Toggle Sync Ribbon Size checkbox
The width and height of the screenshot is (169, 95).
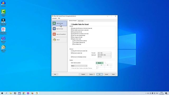coord(73,44)
